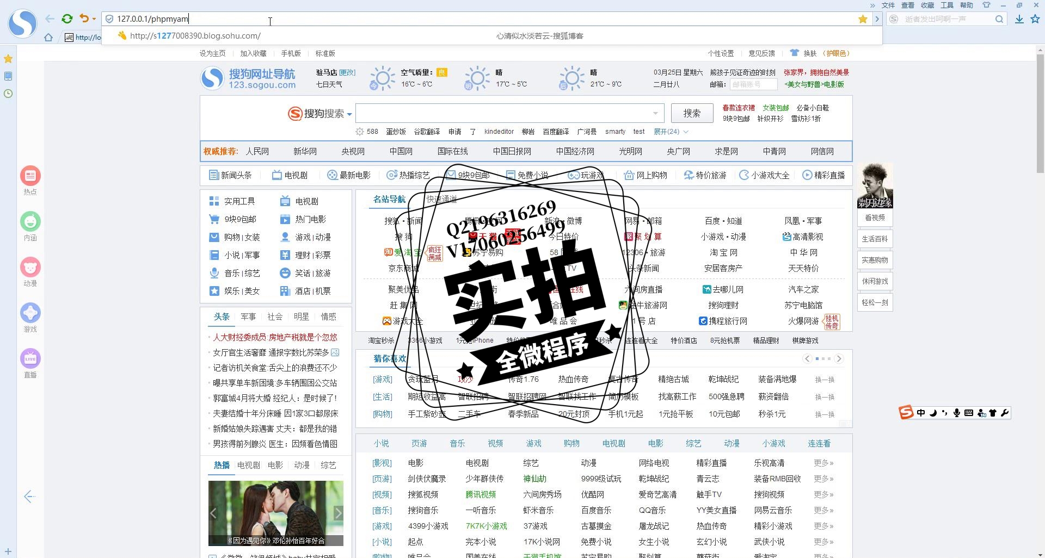The height and width of the screenshot is (558, 1045).
Task: Switch to the 名站导航 tab
Action: pyautogui.click(x=389, y=199)
